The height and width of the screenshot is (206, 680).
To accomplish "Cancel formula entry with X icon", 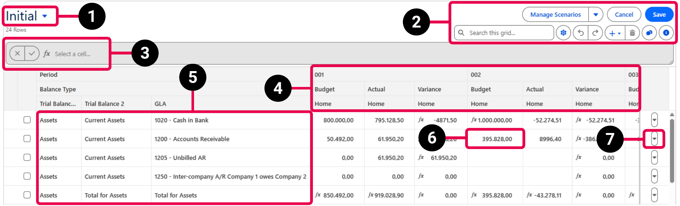I will point(17,53).
